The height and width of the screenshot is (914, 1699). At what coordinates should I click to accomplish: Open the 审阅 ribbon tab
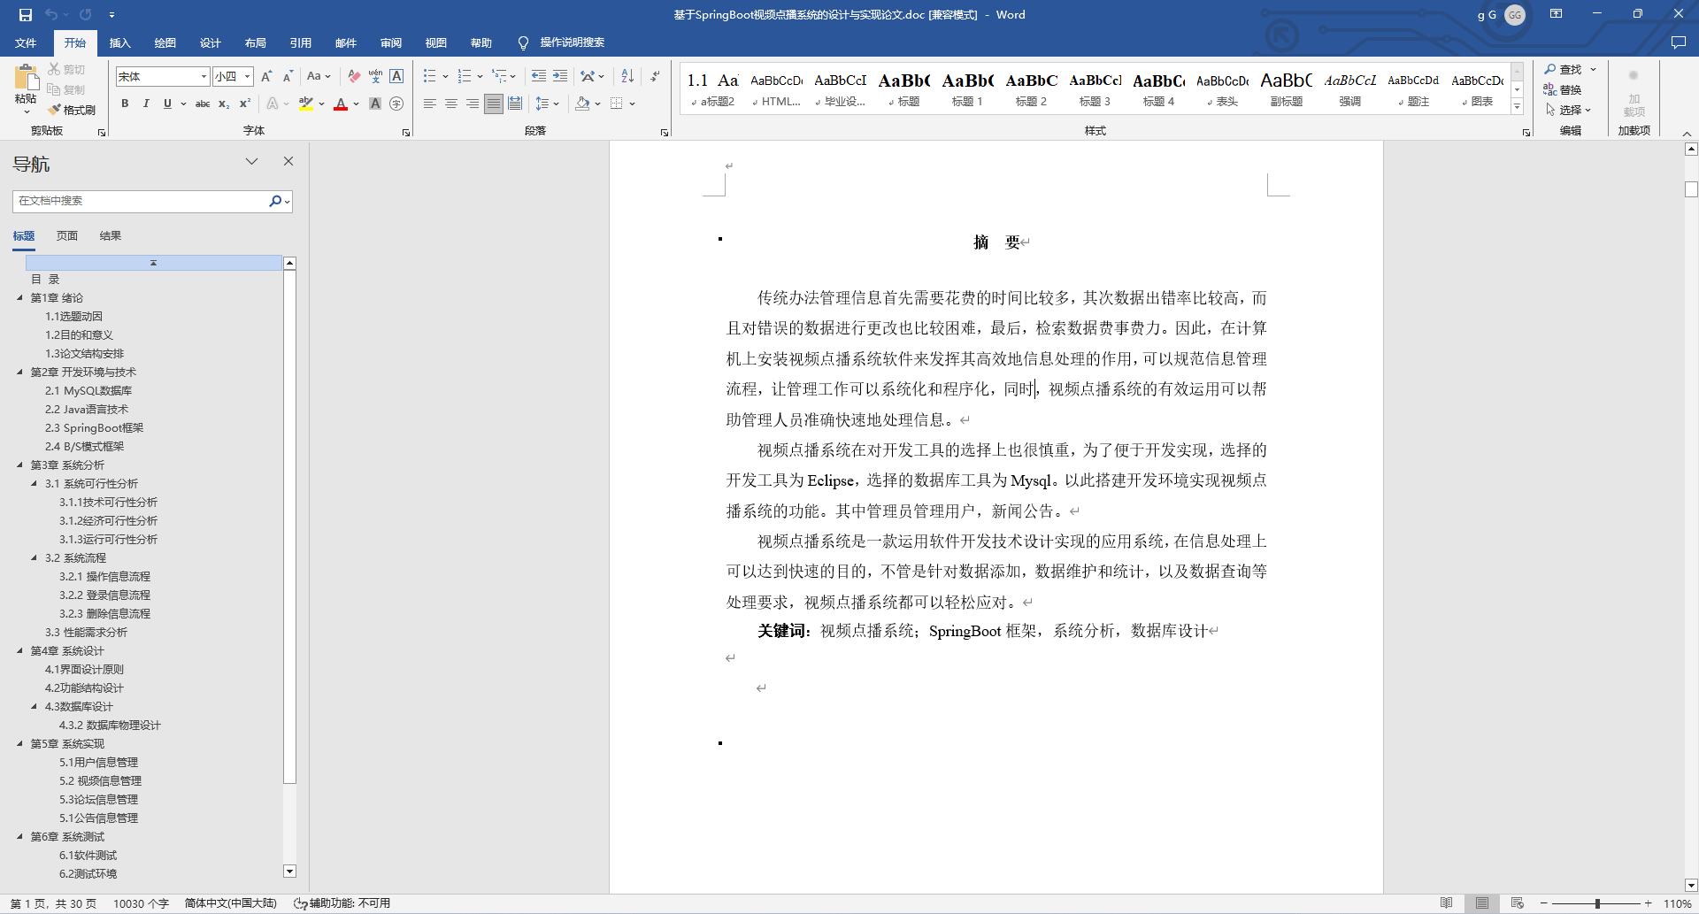pos(391,42)
